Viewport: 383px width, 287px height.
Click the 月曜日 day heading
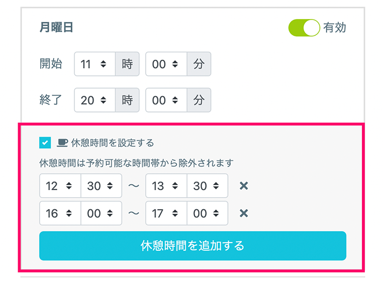[x=56, y=28]
